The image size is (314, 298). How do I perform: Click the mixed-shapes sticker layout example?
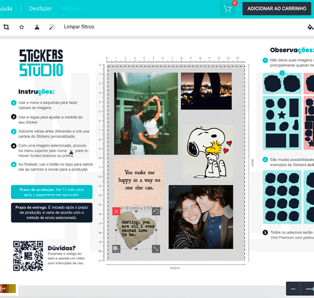pos(282,123)
